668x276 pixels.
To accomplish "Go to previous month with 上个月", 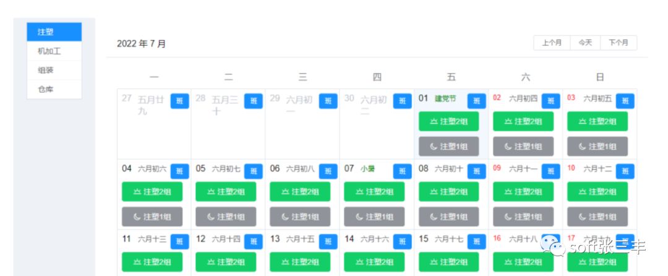I will point(552,43).
